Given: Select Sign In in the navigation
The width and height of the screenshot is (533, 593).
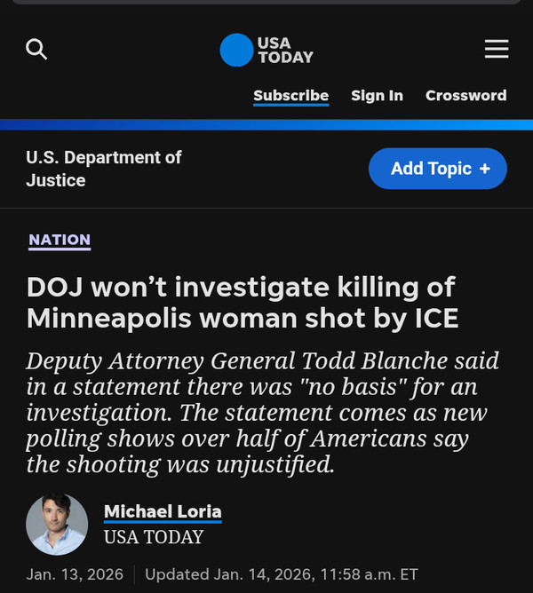Looking at the screenshot, I should point(377,96).
